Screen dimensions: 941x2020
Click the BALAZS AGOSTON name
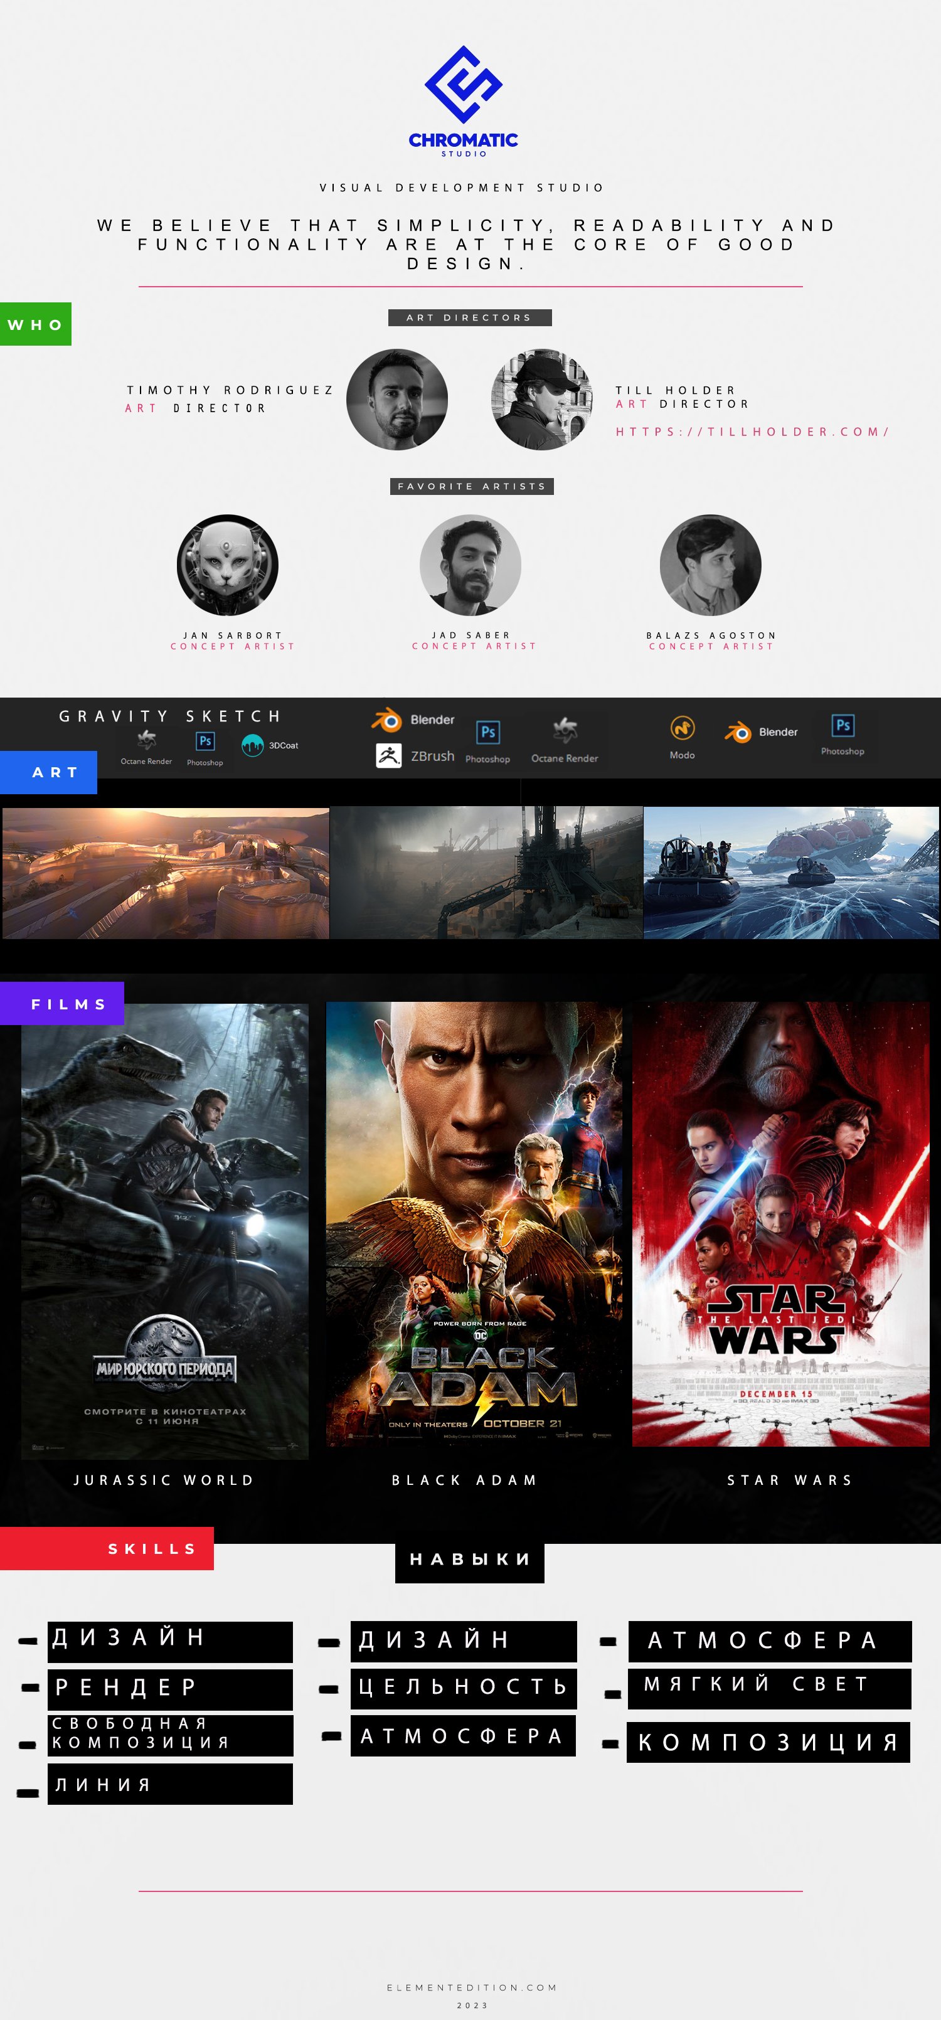pyautogui.click(x=711, y=635)
